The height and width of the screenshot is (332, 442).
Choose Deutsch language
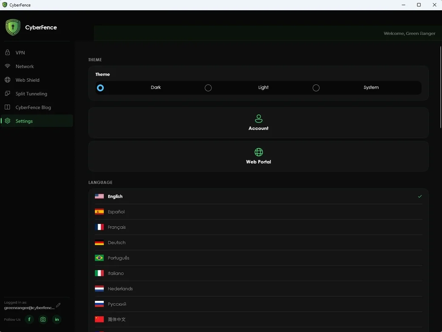click(x=258, y=243)
